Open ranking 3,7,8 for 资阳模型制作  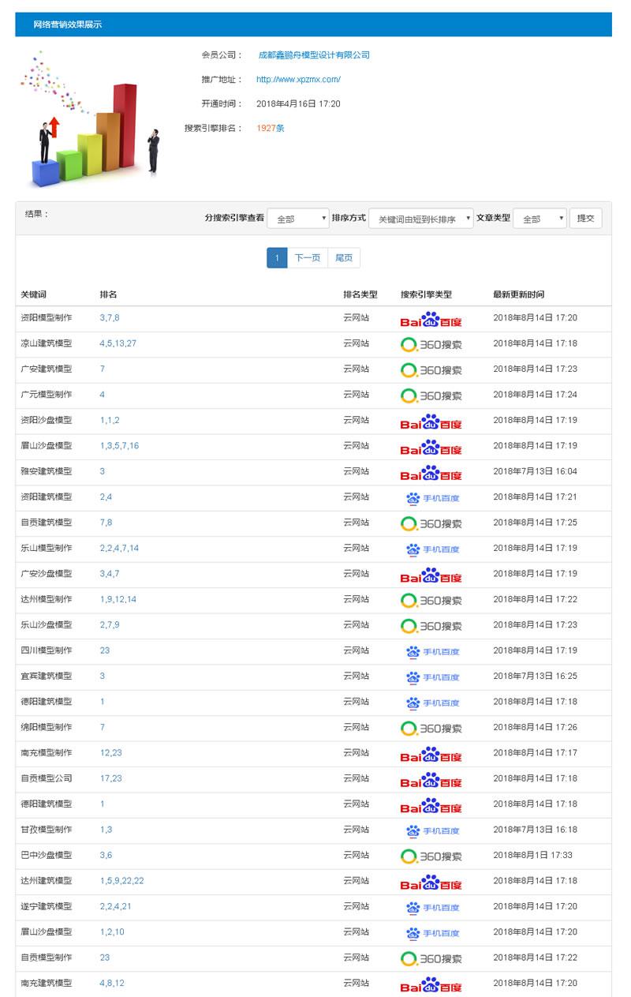click(110, 317)
